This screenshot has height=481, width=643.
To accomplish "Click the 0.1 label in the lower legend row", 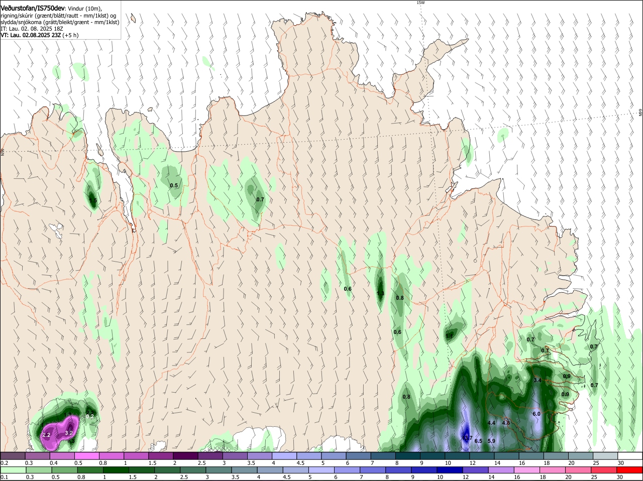I will [x=4, y=477].
